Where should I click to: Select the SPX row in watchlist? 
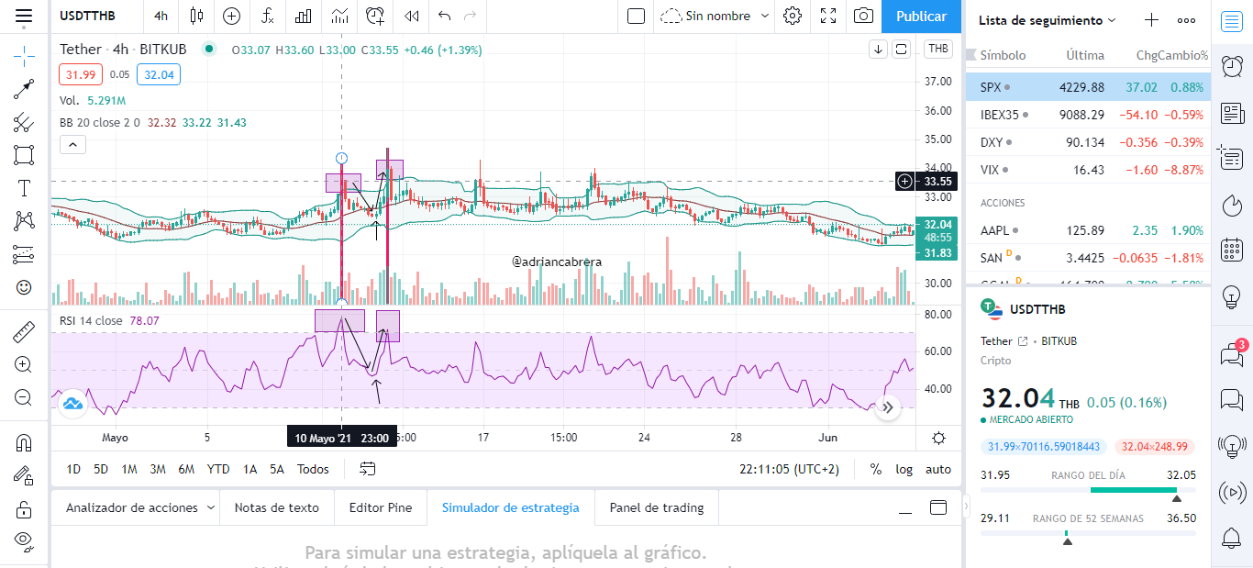pyautogui.click(x=1088, y=87)
